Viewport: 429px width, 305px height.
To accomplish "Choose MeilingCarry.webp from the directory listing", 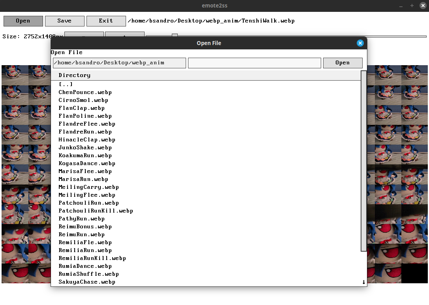I will (x=88, y=187).
